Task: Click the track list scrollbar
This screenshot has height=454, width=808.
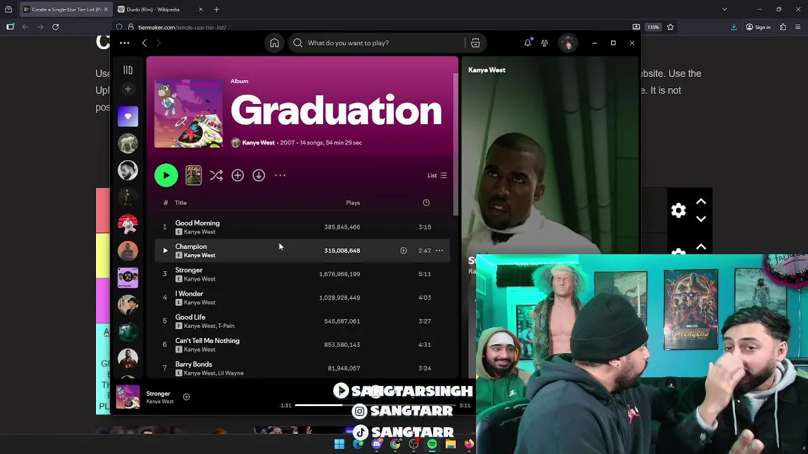Action: pos(455,144)
